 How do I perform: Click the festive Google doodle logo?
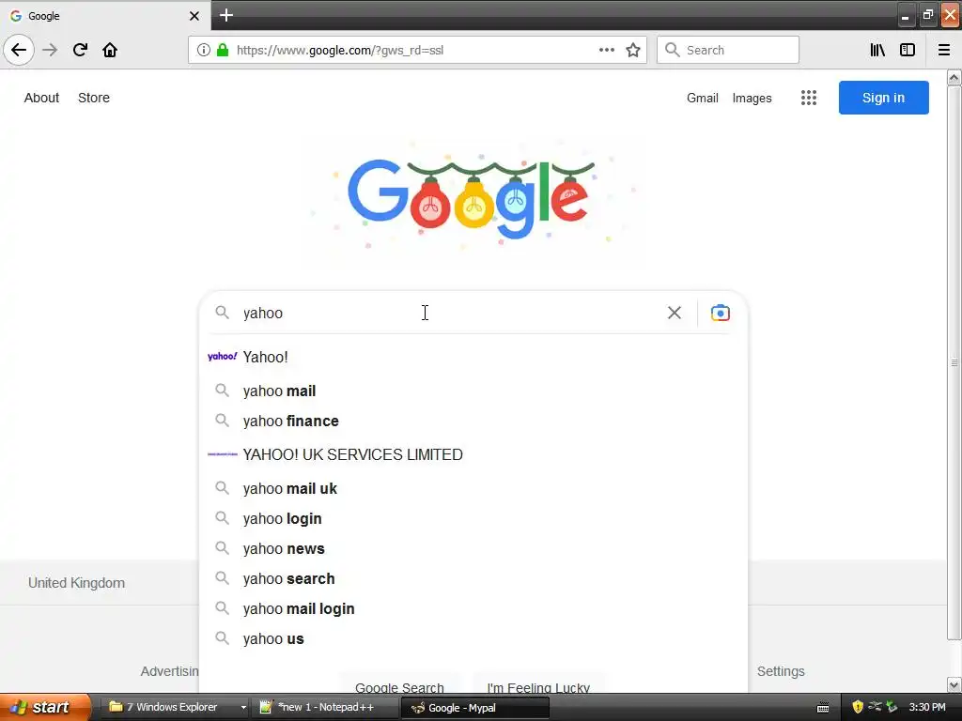tap(472, 198)
